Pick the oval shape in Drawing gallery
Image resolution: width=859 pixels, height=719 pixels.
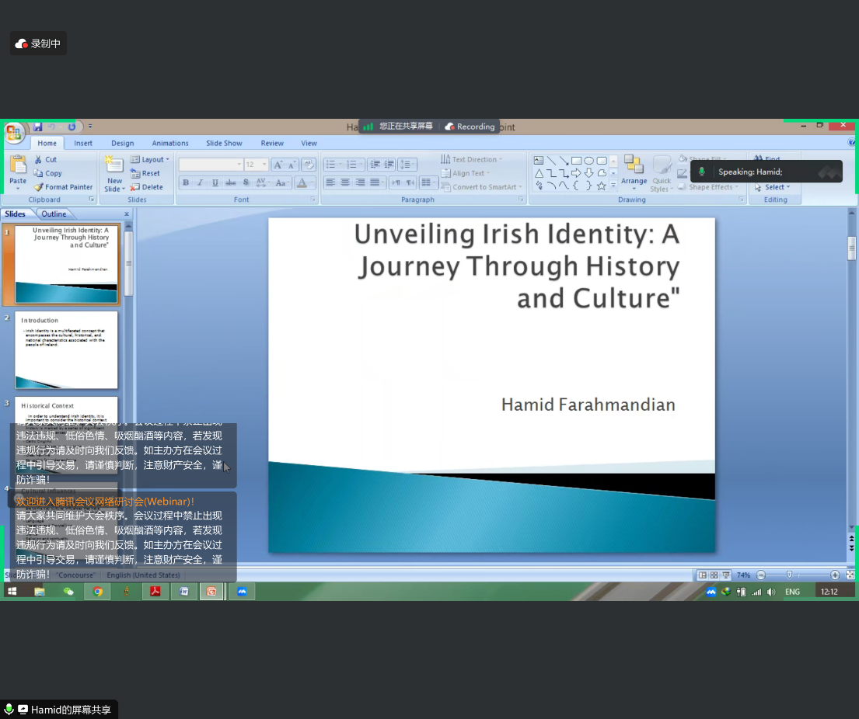(x=588, y=161)
